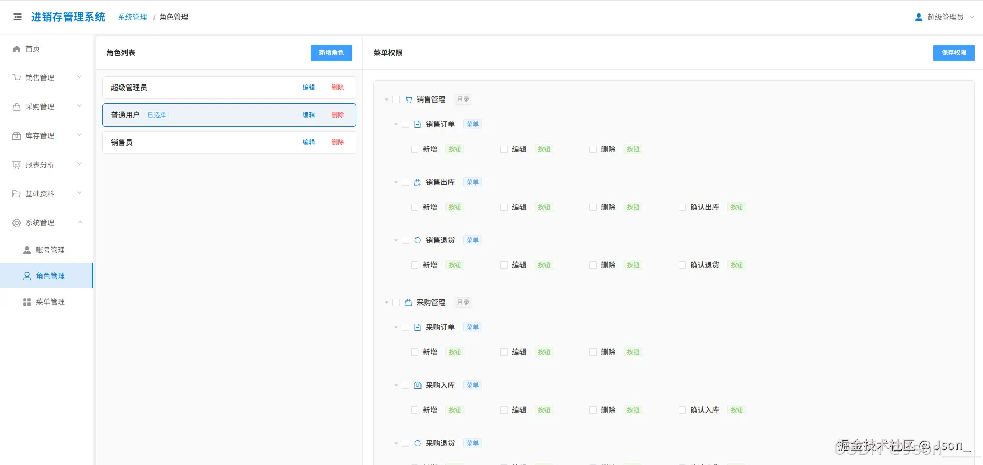This screenshot has height=465, width=983.
Task: Click the folder icon for 基础资料 sidebar
Action: point(17,194)
